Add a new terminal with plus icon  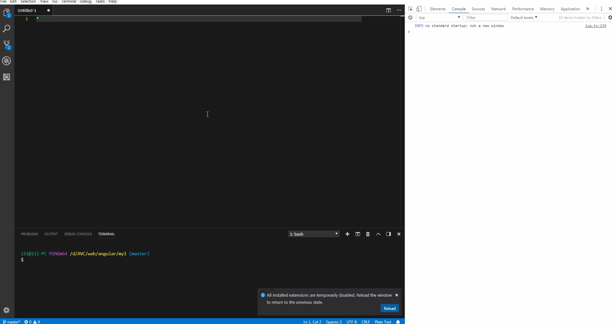click(347, 234)
